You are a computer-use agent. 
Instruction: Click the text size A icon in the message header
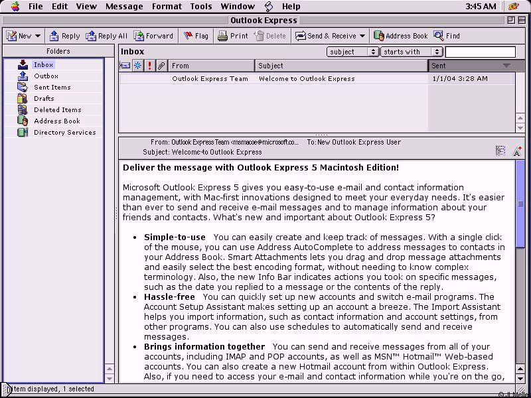pyautogui.click(x=517, y=151)
